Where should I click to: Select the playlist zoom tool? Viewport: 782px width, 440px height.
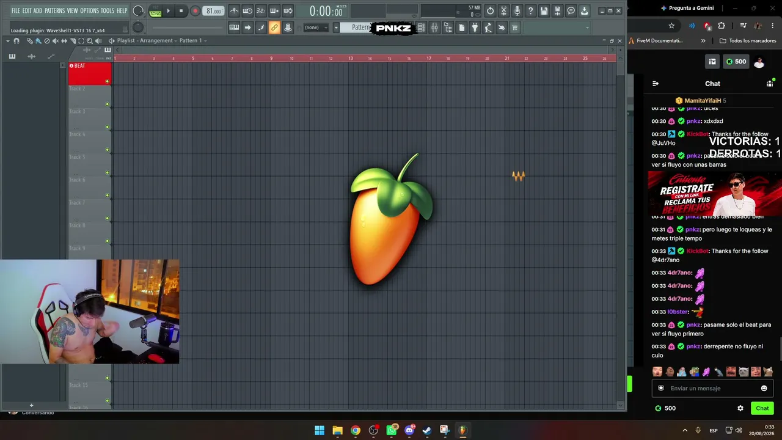pyautogui.click(x=90, y=41)
